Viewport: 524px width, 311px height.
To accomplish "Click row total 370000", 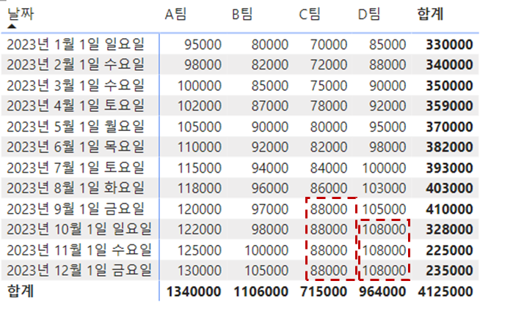I will [449, 127].
